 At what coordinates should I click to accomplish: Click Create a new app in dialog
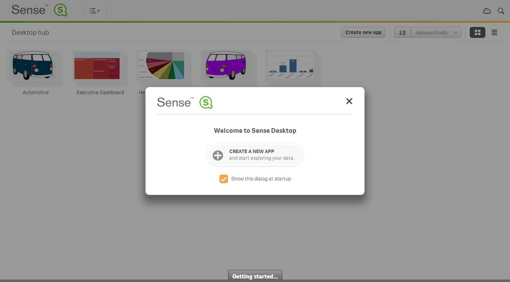pyautogui.click(x=255, y=155)
